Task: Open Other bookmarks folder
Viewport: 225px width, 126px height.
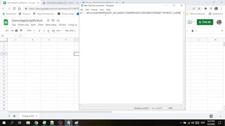Action: point(195,14)
